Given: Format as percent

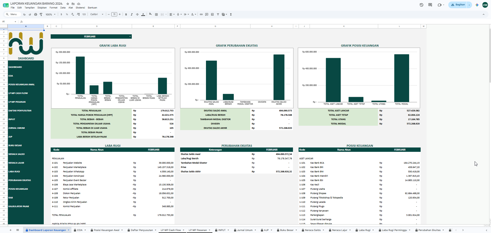Looking at the screenshot, I should tap(67, 15).
